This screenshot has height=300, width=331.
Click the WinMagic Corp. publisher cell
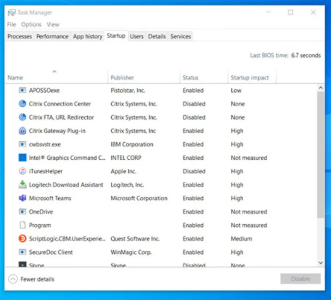click(131, 252)
